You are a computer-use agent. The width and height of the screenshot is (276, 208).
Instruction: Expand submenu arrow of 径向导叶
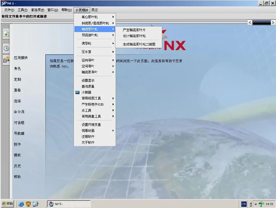[x=113, y=60]
